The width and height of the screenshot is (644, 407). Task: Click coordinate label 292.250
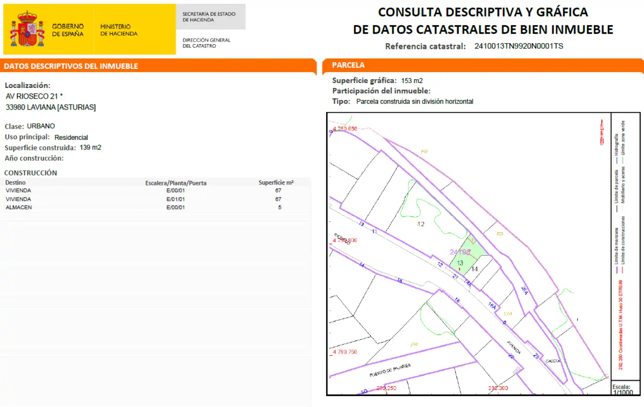pyautogui.click(x=386, y=388)
